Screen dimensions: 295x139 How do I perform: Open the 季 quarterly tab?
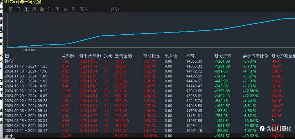click(x=42, y=9)
